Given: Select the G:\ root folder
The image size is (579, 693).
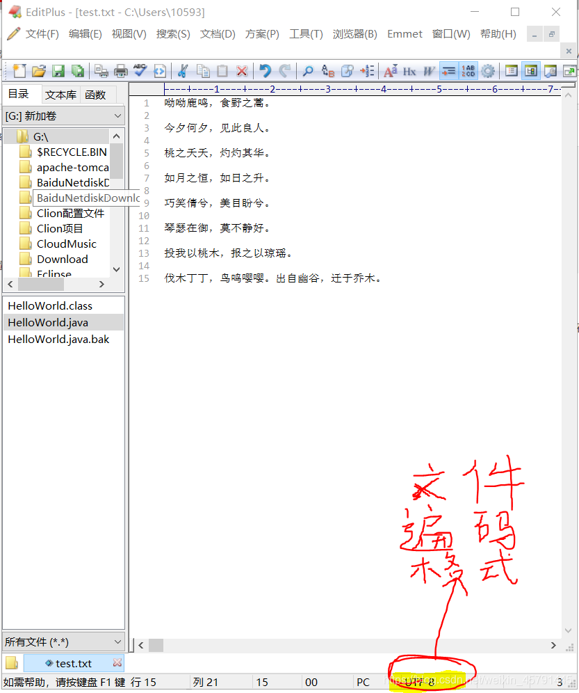Looking at the screenshot, I should pyautogui.click(x=40, y=137).
